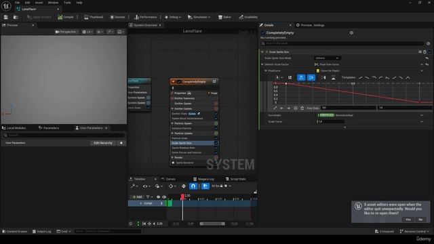Image resolution: width=434 pixels, height=244 pixels.
Task: Open the Asset menu
Action: pyautogui.click(x=39, y=3)
